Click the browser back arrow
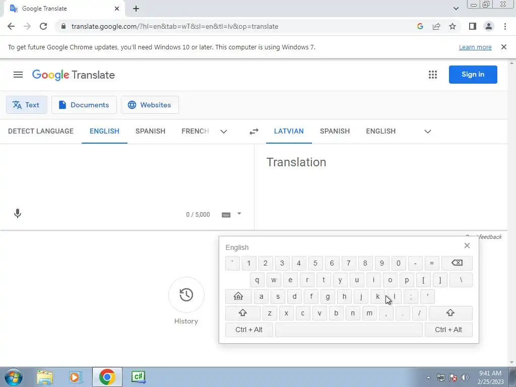The image size is (516, 387). (x=11, y=26)
